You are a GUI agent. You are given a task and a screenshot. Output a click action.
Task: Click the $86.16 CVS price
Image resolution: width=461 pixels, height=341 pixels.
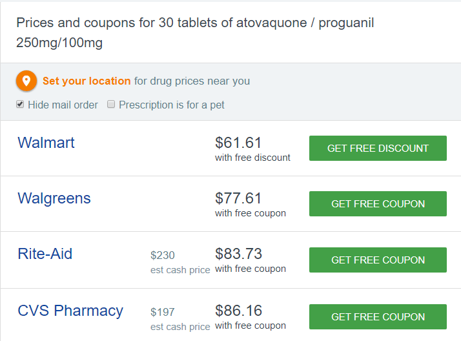(x=238, y=311)
